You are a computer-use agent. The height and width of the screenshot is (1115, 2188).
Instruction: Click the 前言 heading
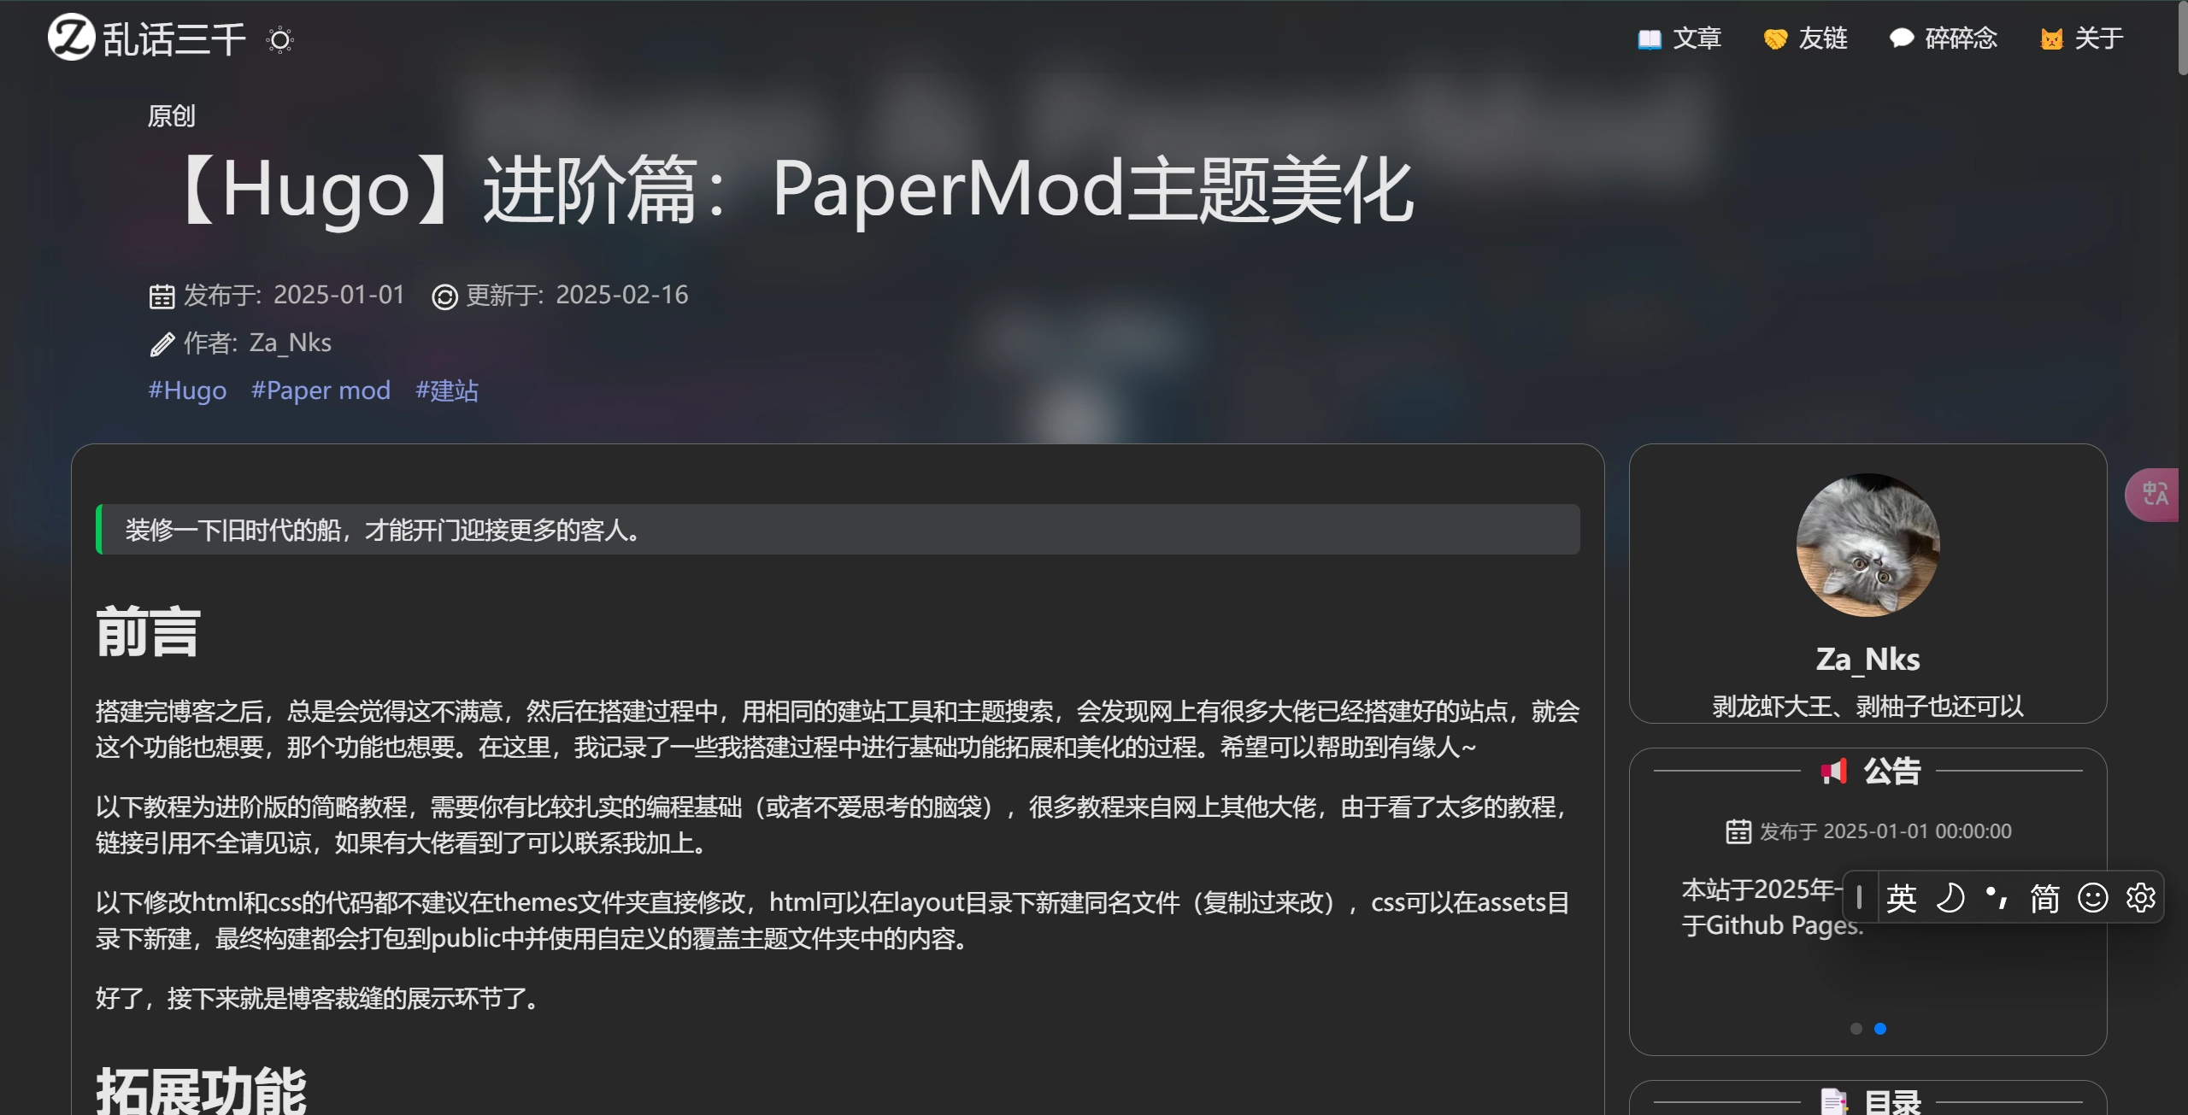(x=148, y=632)
